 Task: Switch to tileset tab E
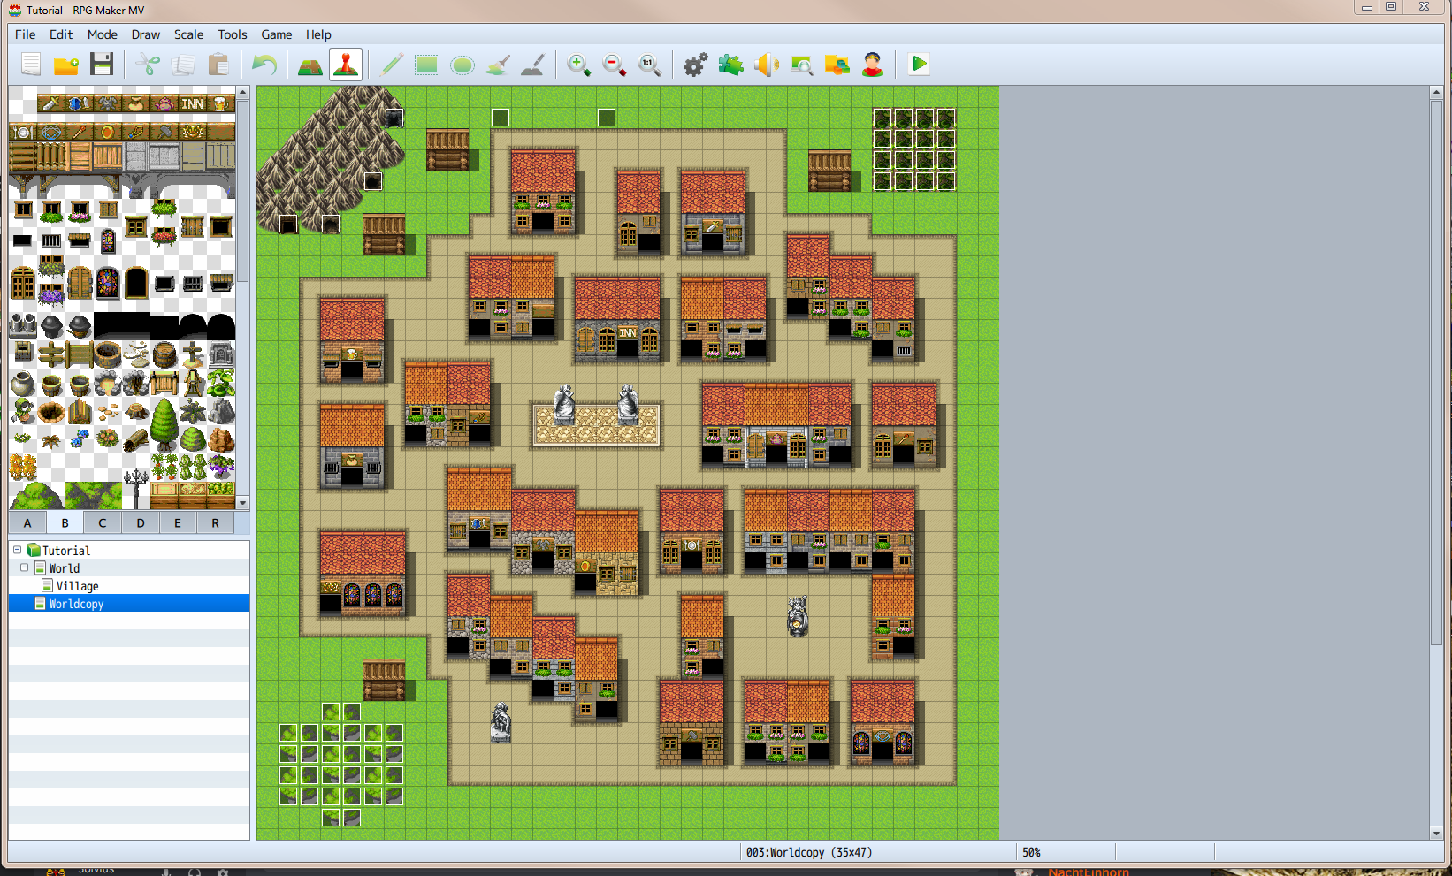point(178,522)
